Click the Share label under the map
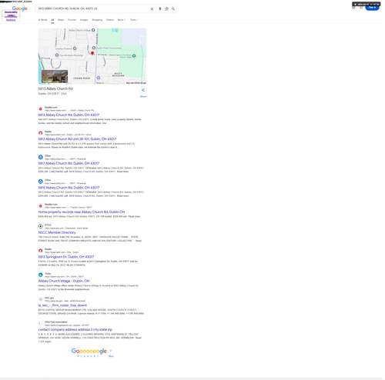 click(x=143, y=97)
